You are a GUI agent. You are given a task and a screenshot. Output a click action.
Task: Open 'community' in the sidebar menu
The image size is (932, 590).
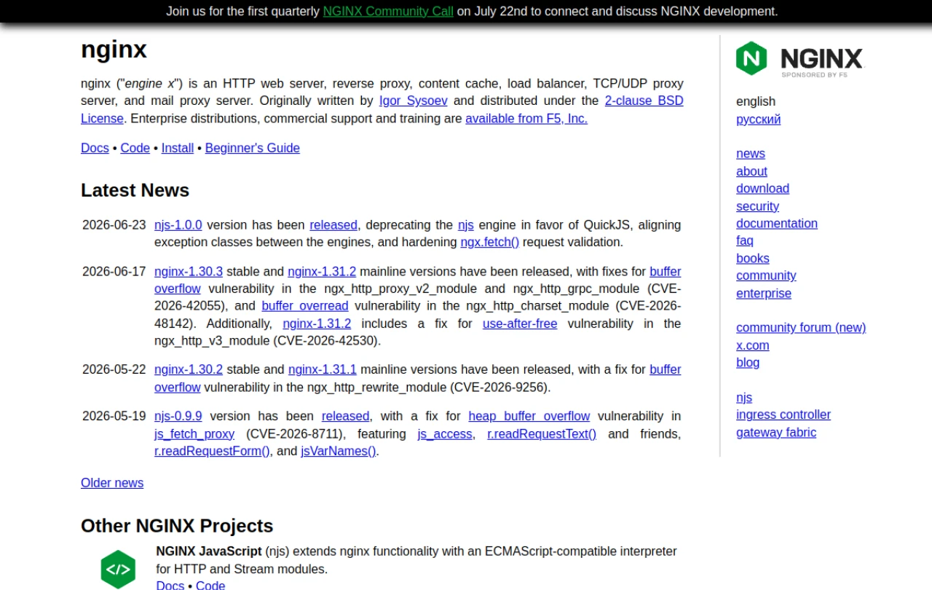click(x=766, y=275)
